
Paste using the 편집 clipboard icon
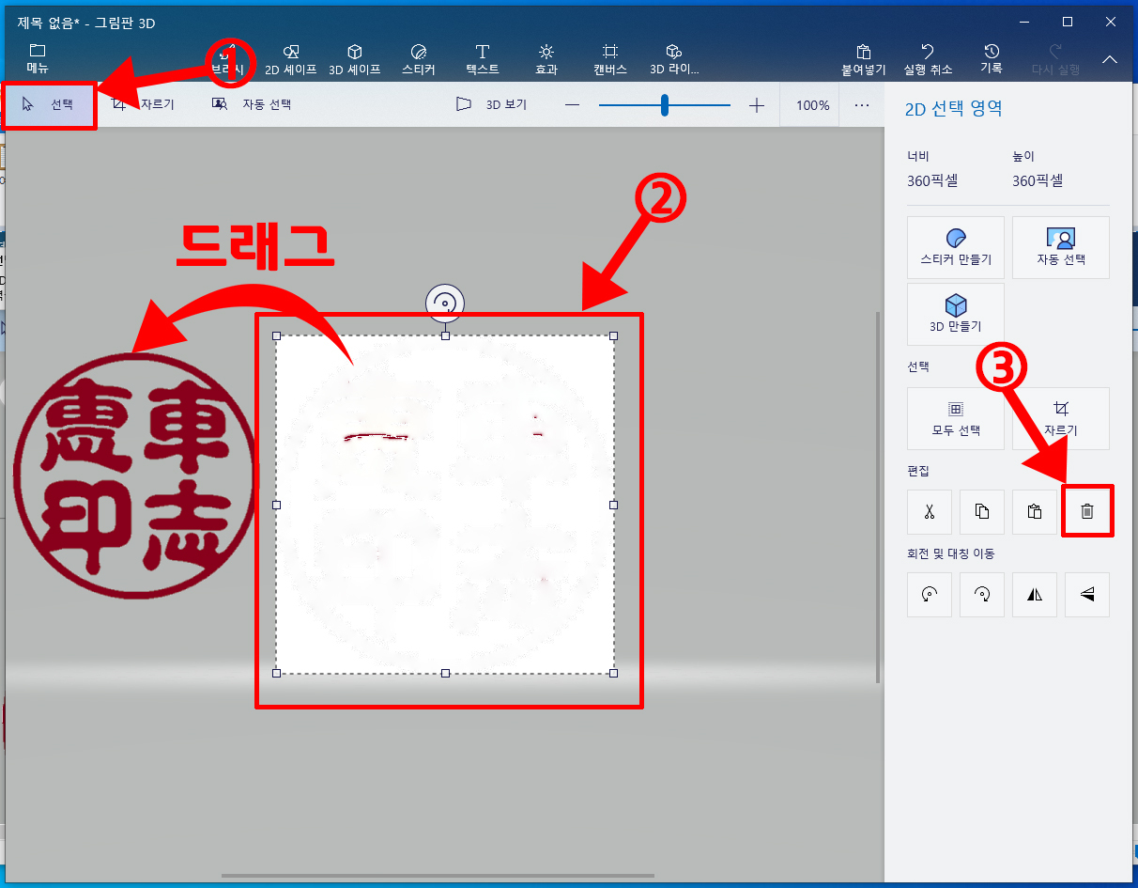pyautogui.click(x=1035, y=511)
